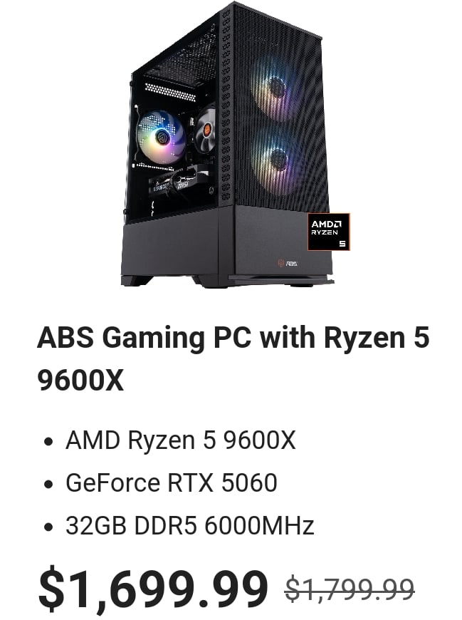The width and height of the screenshot is (462, 620).
Task: Click the rear exhaust fan with orange hub
Action: pyautogui.click(x=206, y=129)
